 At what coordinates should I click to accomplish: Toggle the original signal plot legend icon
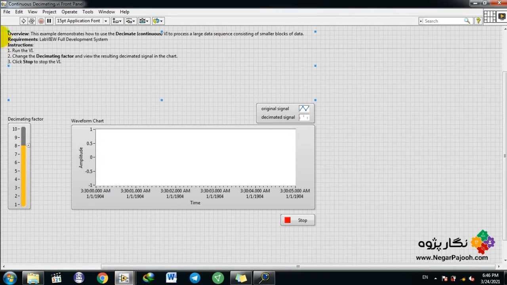[304, 108]
